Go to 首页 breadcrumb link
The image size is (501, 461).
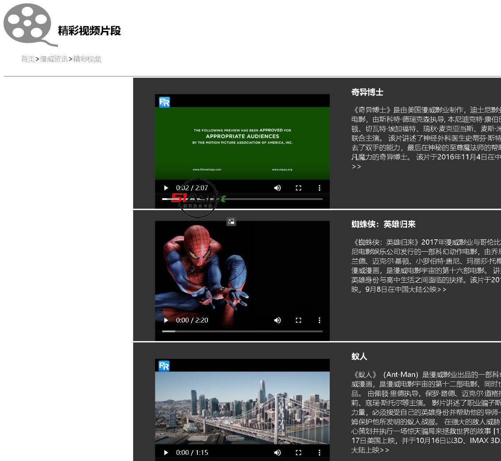click(28, 59)
